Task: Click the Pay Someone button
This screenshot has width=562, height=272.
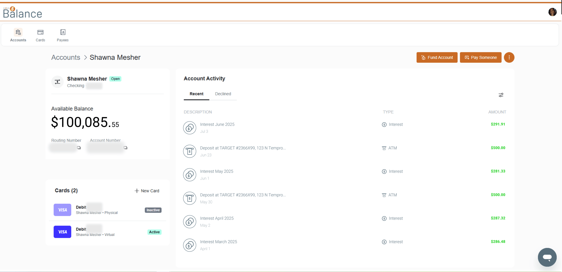Action: click(x=481, y=57)
